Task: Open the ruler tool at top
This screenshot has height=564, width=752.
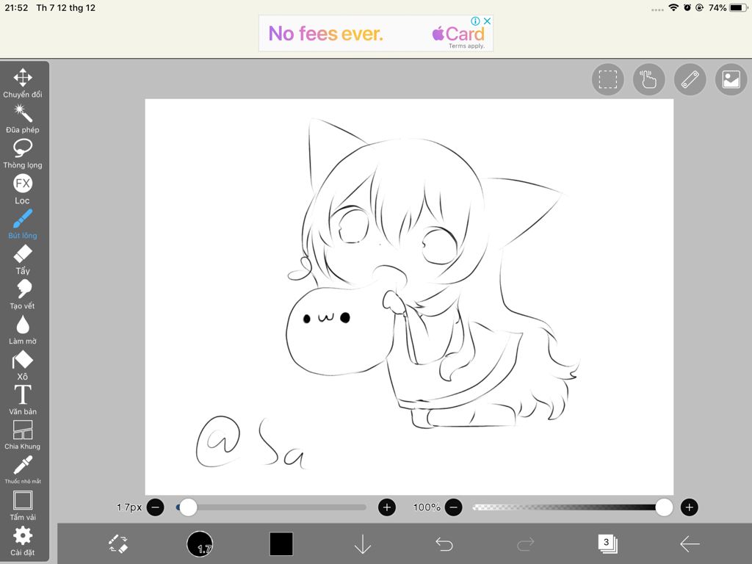Action: (690, 79)
